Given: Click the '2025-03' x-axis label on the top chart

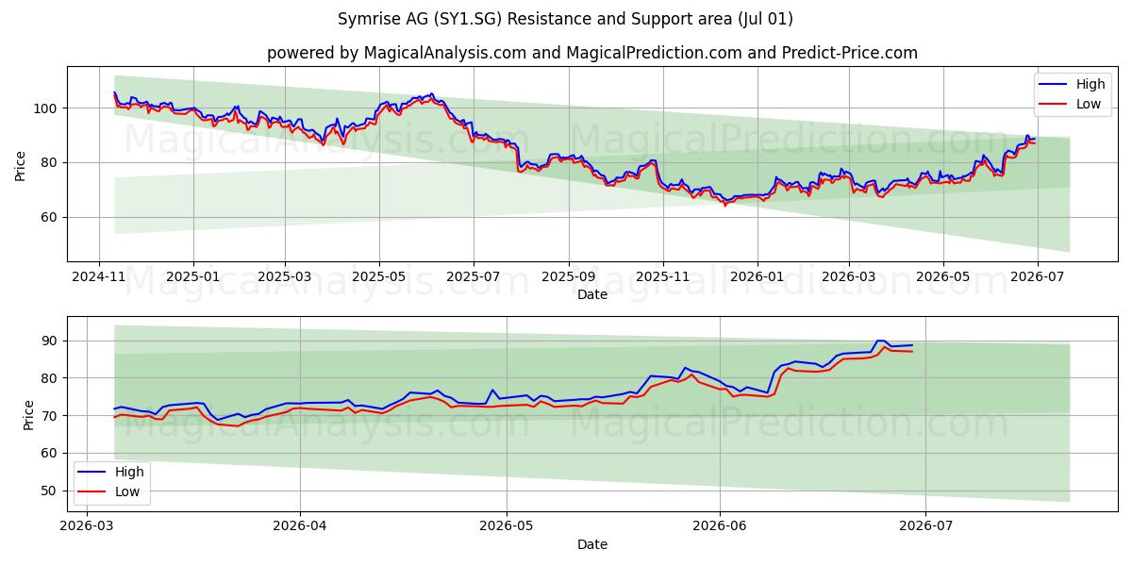Looking at the screenshot, I should point(285,278).
